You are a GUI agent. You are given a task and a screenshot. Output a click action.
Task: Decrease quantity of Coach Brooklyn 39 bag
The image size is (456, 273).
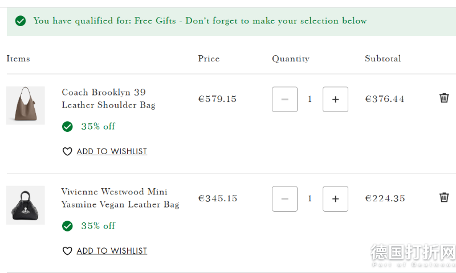point(284,99)
